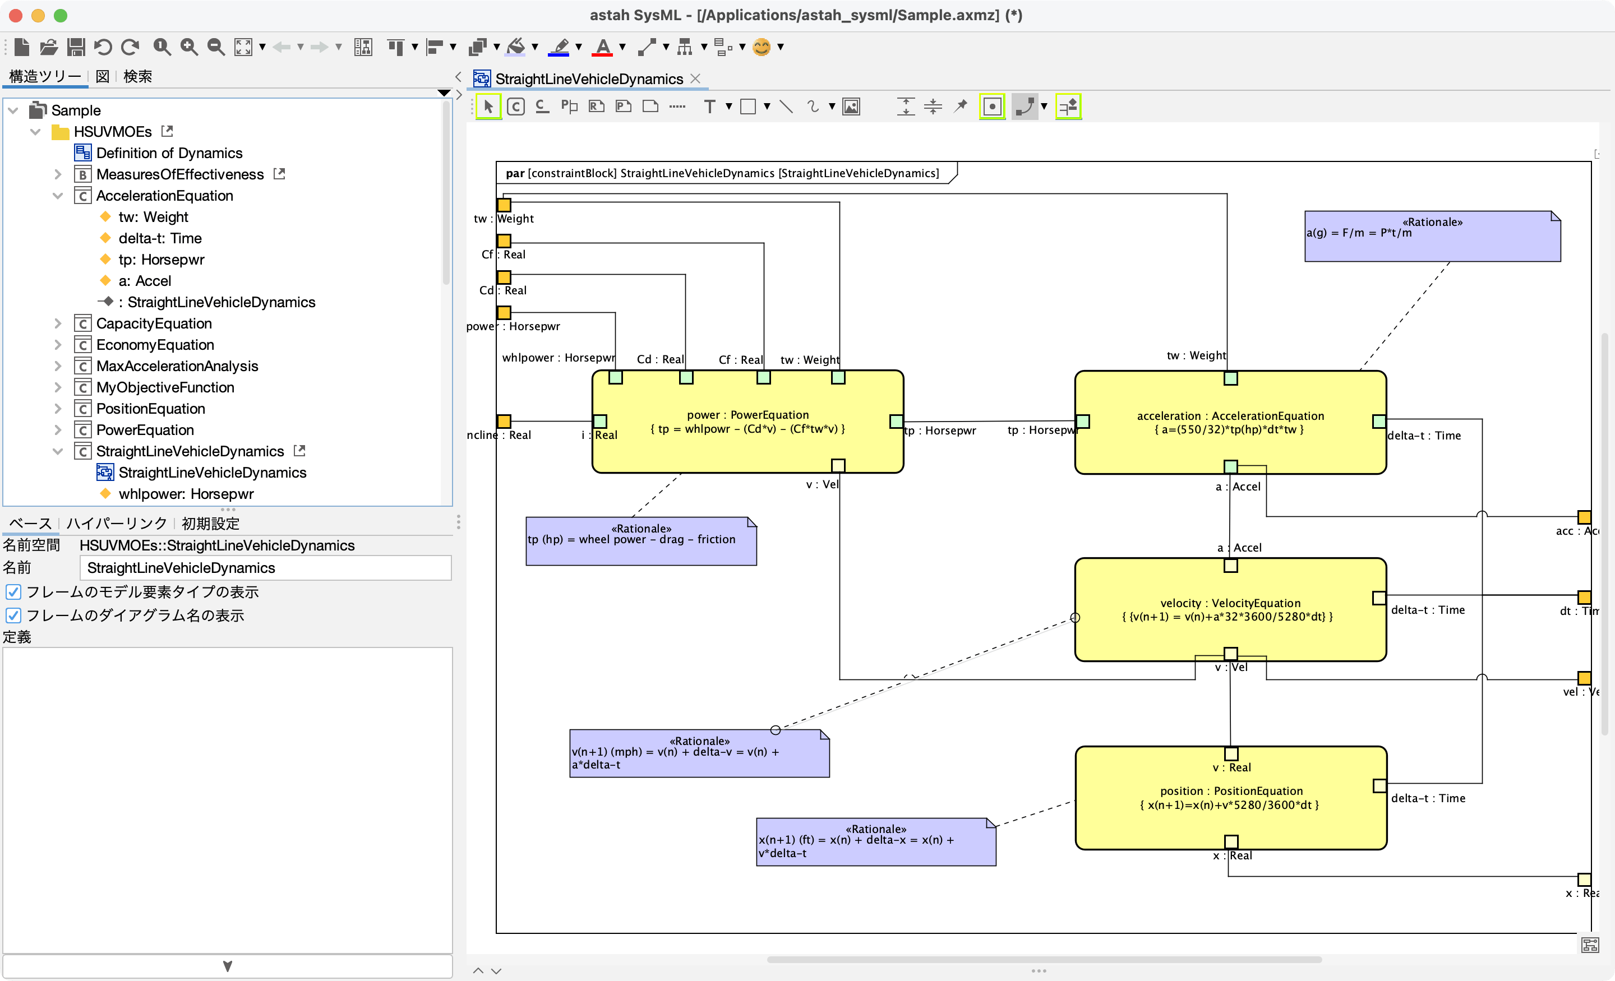Click the Zoom In magnifier icon
Image resolution: width=1615 pixels, height=981 pixels.
189,47
